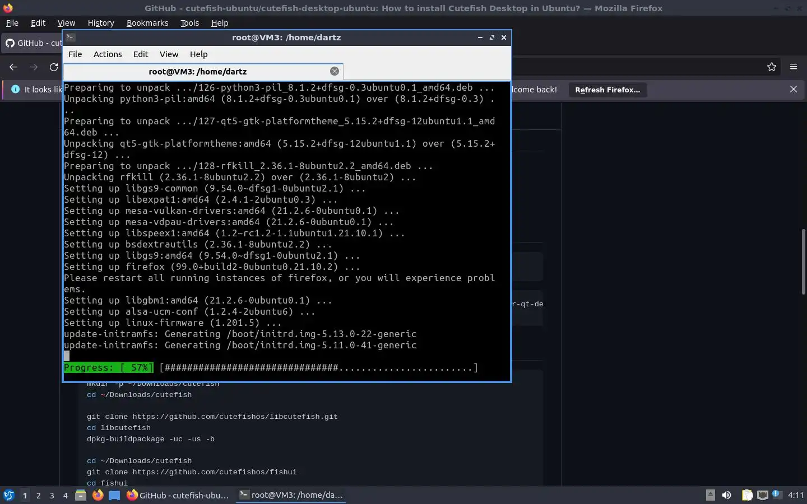Click the Firefox page vertical scrollbar
This screenshot has height=504, width=807.
tap(803, 262)
